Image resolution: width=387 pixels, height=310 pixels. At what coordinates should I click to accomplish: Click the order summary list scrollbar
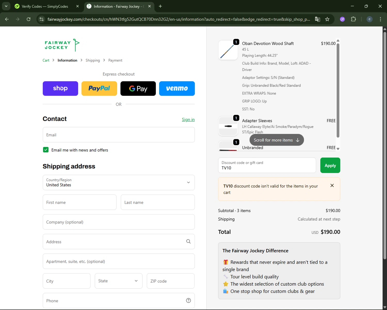point(338,90)
